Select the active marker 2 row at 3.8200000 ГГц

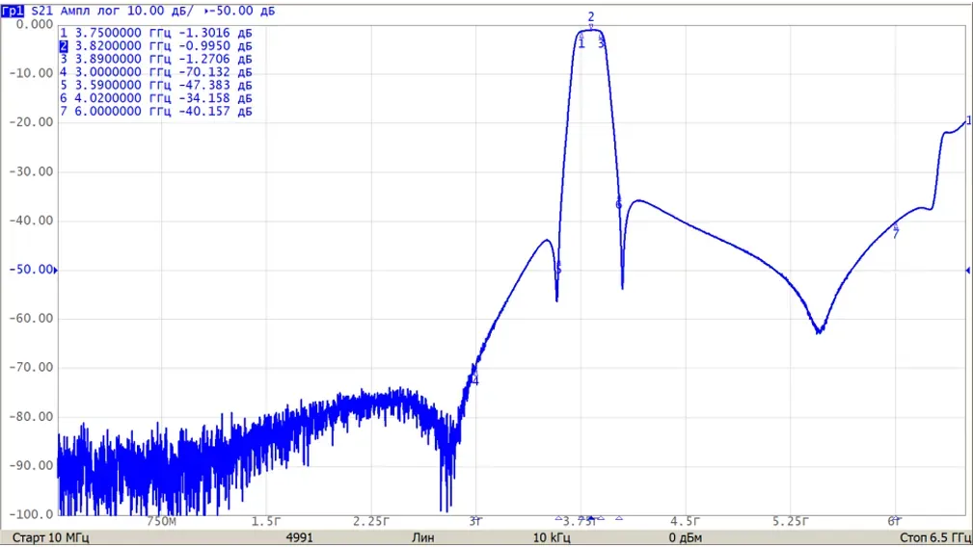156,46
